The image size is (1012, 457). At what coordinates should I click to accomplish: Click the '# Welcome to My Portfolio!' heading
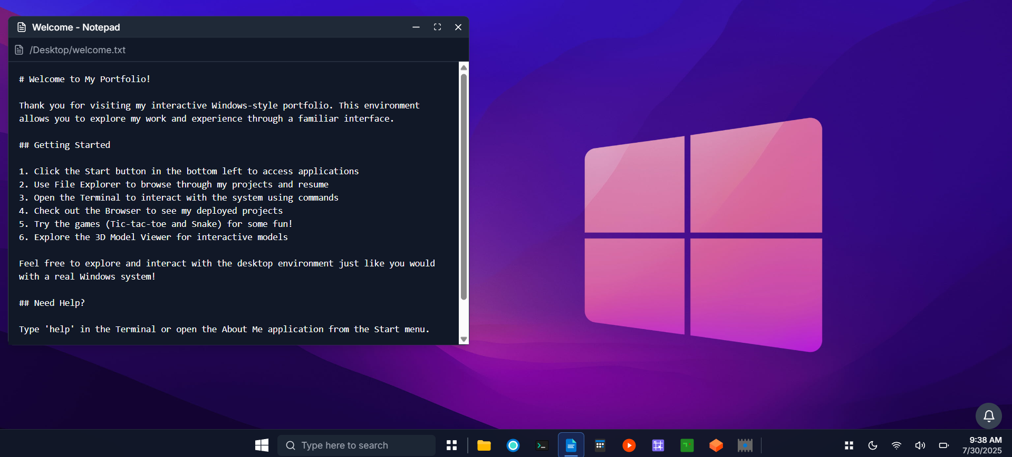coord(85,79)
